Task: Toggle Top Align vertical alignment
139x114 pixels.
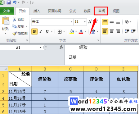Action: 105,22
